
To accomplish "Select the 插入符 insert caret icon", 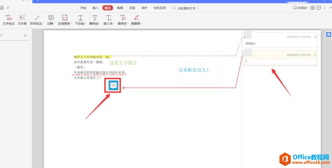I will point(109,18).
